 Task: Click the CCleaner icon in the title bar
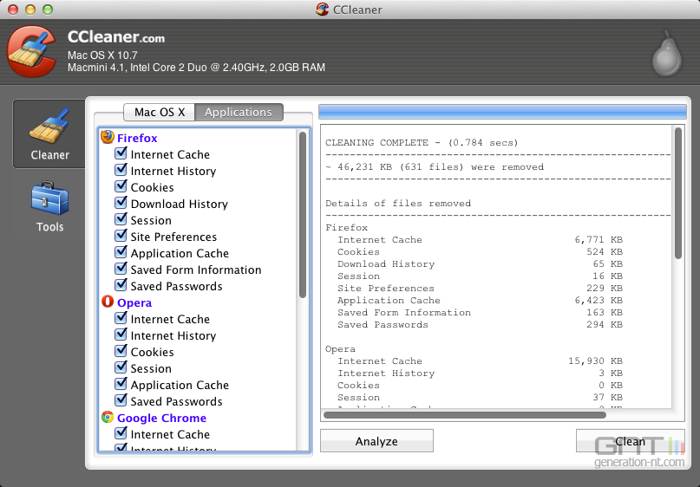coord(323,10)
